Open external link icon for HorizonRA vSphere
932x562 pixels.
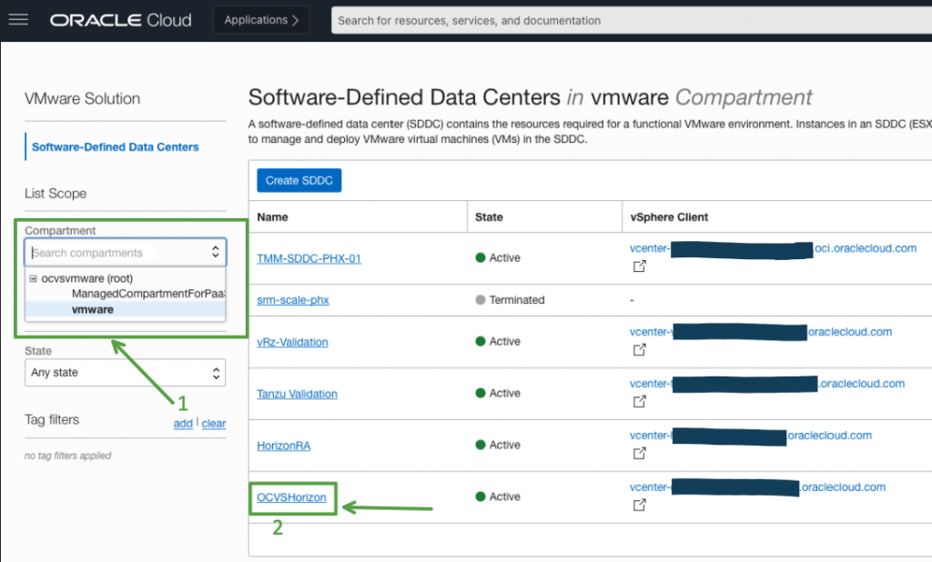tap(639, 454)
